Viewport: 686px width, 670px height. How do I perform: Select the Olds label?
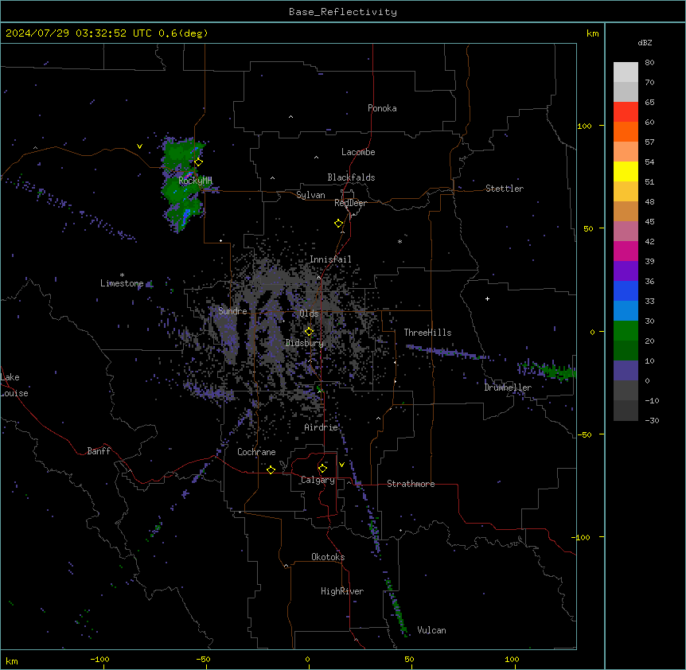[x=309, y=314]
